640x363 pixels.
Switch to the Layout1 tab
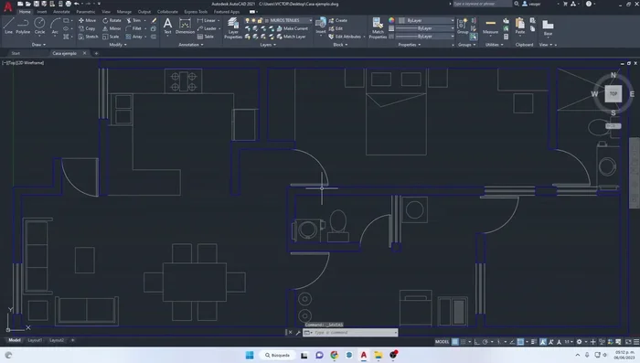coord(35,340)
